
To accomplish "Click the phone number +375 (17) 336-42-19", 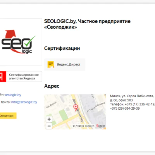I will 139,104.
